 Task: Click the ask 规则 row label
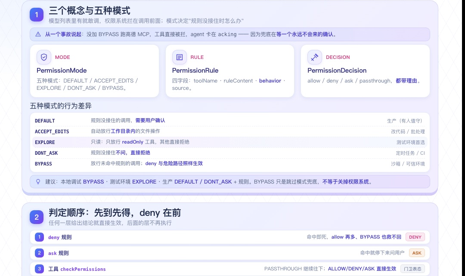click(59, 253)
